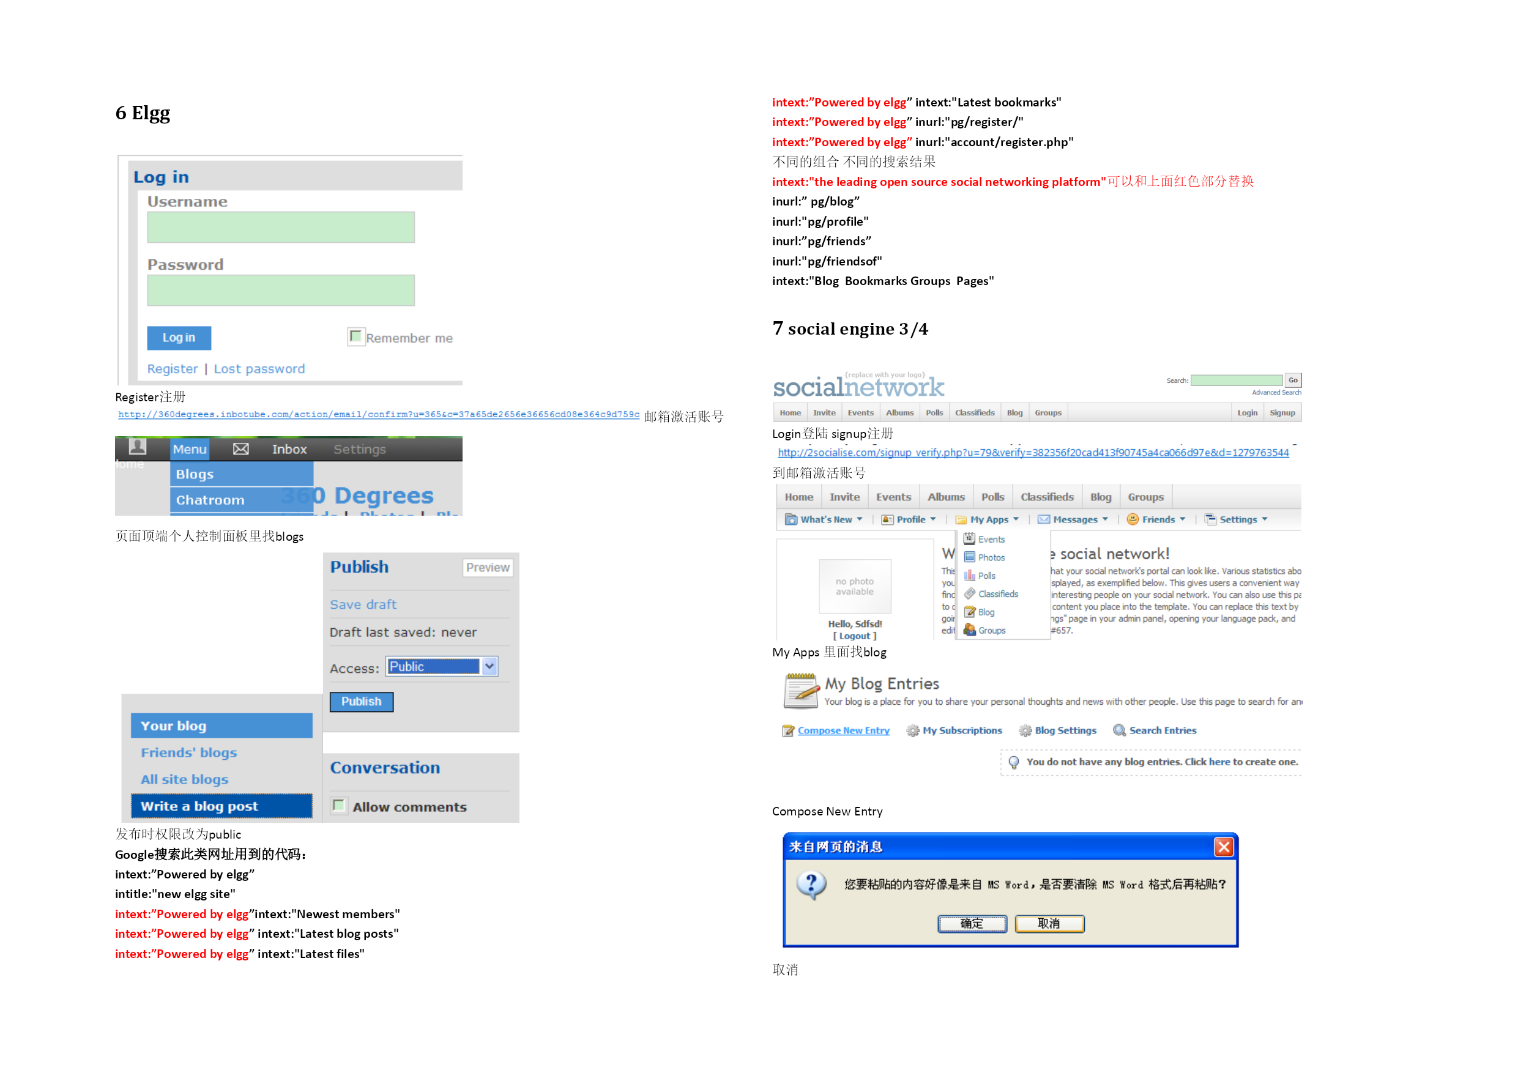Viewport: 1518px width, 1073px height.
Task: Open the Classifieds tab in the top socialnetwork nav
Action: pos(975,412)
